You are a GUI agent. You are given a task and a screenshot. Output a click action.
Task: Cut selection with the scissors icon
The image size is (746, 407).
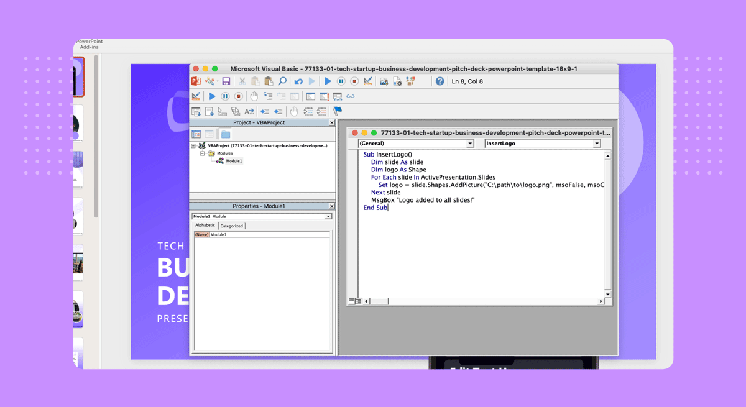click(x=242, y=81)
